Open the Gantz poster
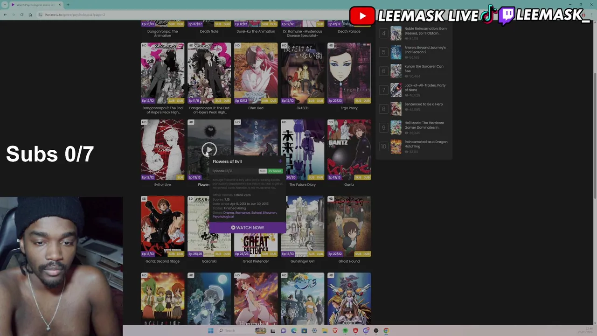This screenshot has width=597, height=336. [x=349, y=149]
